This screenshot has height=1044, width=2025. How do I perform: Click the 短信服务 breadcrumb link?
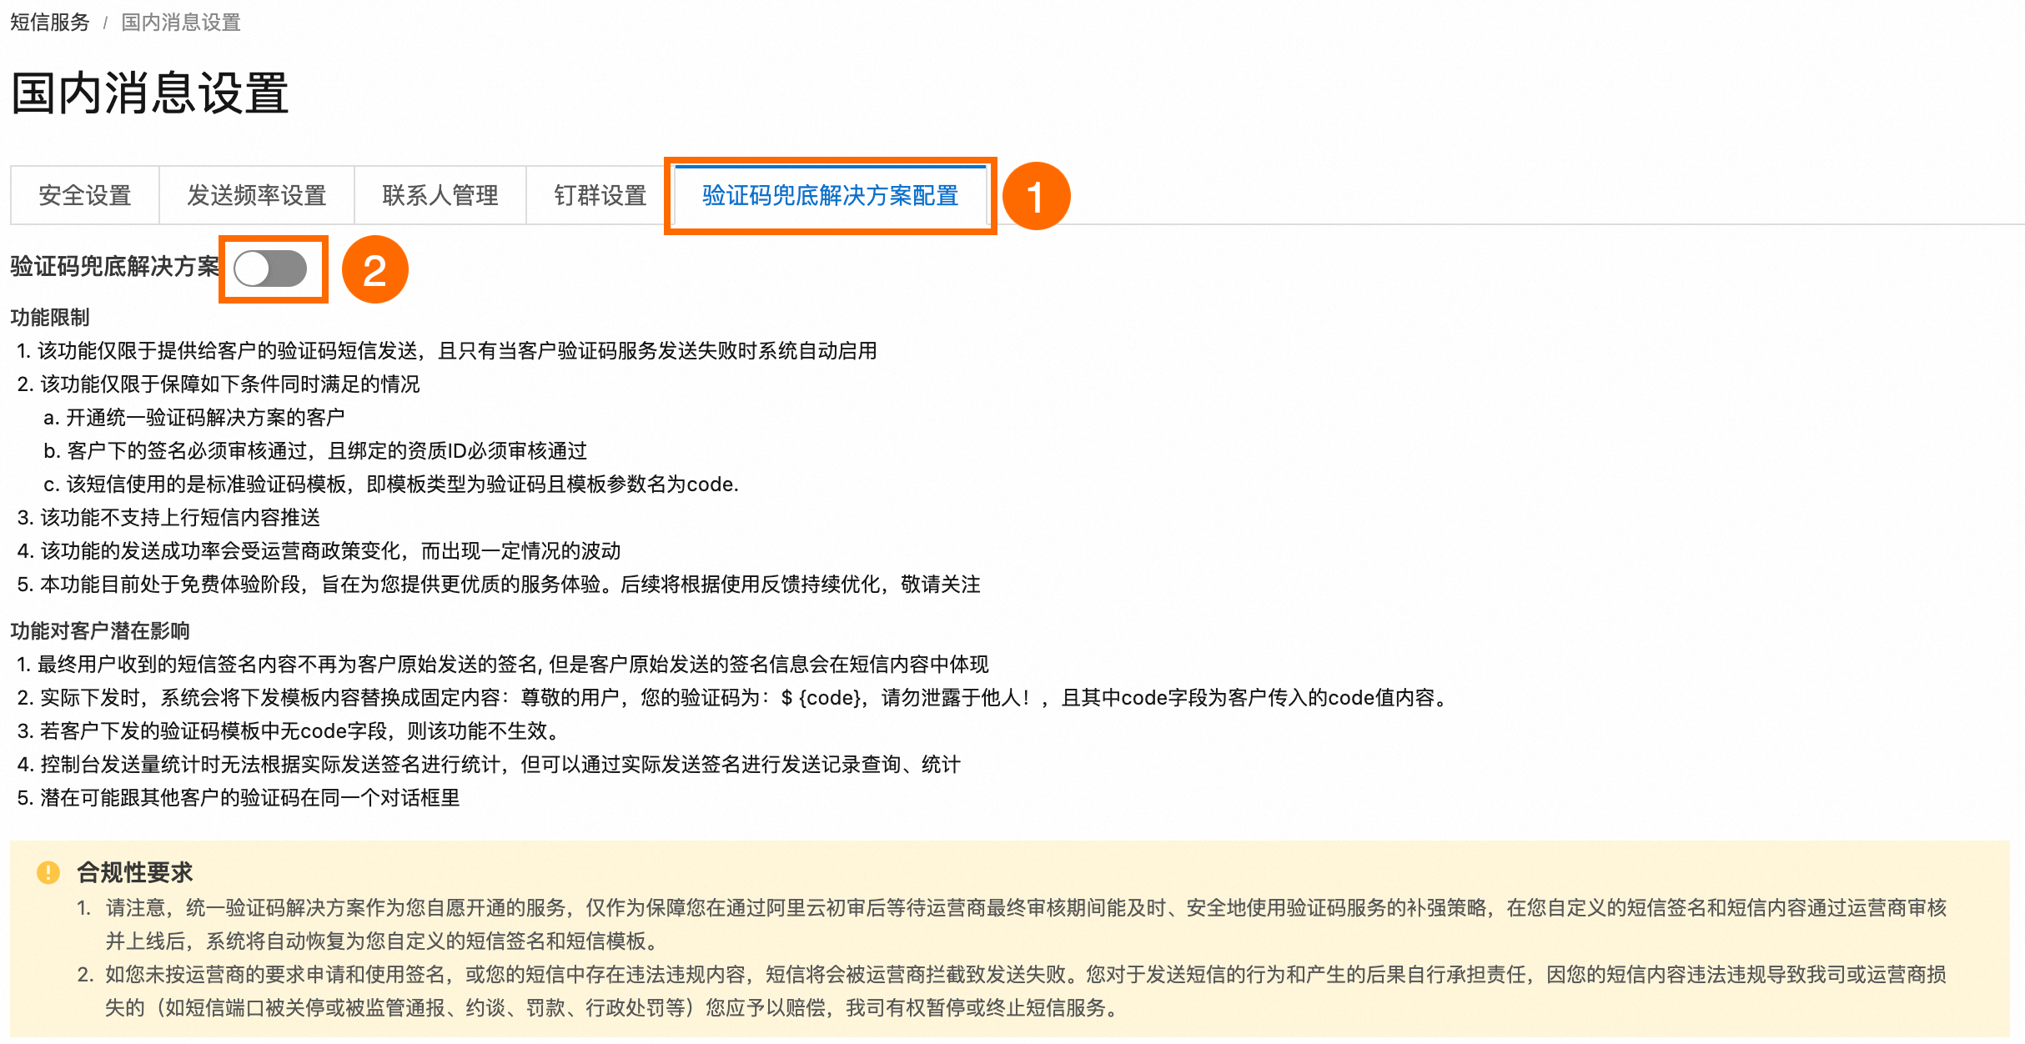tap(49, 23)
